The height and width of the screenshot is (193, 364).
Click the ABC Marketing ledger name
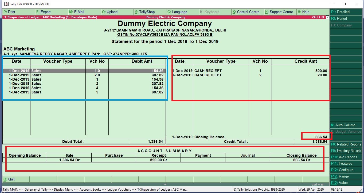(x=19, y=49)
